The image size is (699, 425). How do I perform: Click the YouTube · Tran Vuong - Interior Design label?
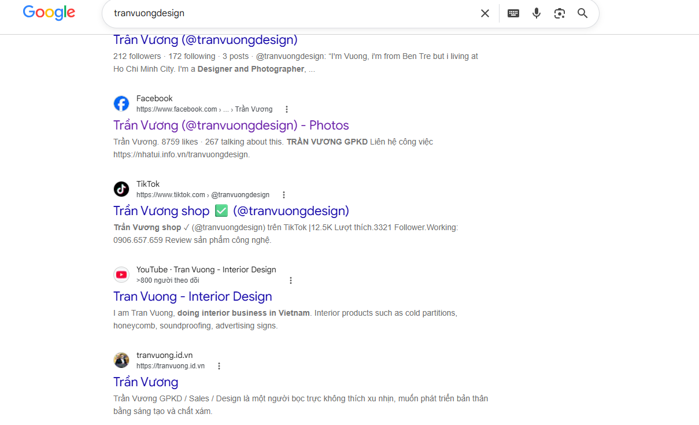tap(206, 269)
